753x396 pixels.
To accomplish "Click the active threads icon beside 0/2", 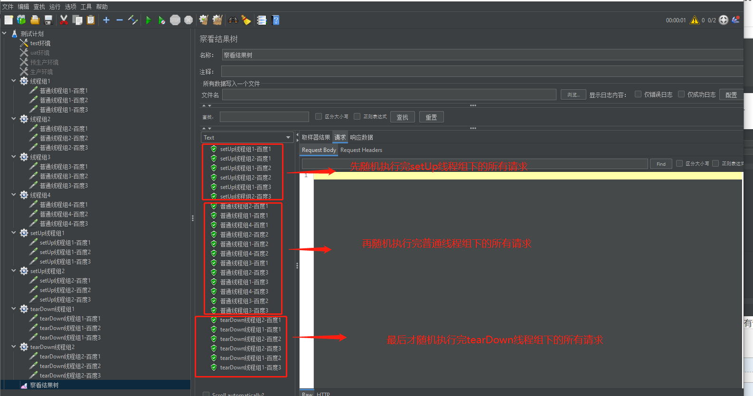I will pos(724,20).
